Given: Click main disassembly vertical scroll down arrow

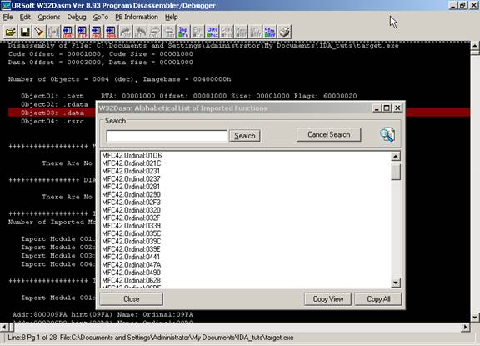Looking at the screenshot, I should pyautogui.click(x=475, y=317).
